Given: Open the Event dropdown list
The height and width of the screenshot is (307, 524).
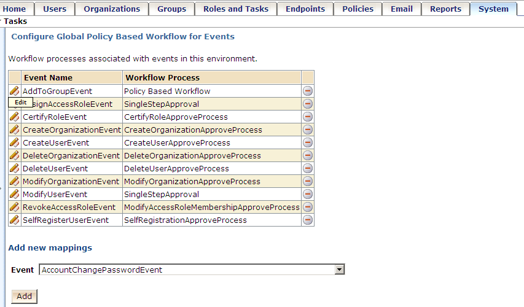Looking at the screenshot, I should 339,270.
